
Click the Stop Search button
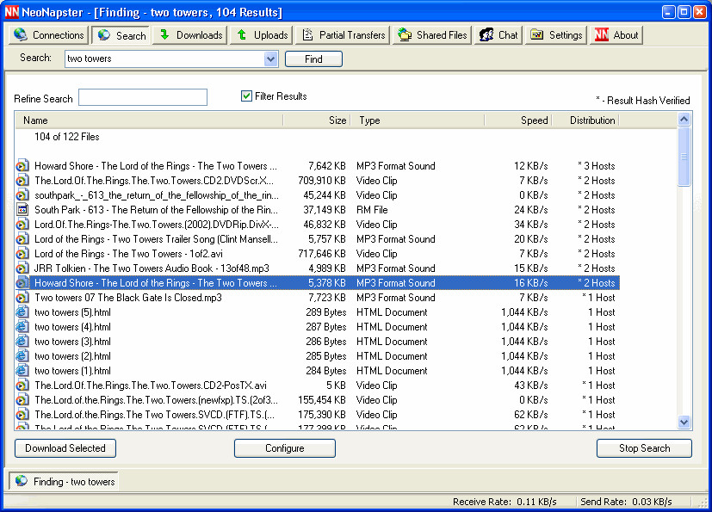pyautogui.click(x=644, y=448)
